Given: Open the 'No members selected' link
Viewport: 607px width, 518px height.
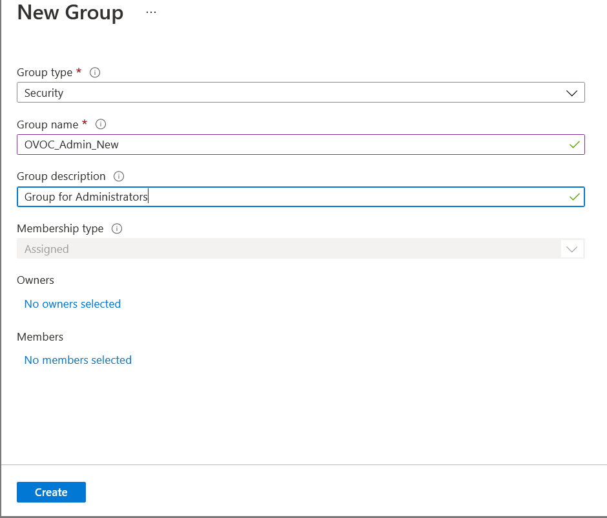Looking at the screenshot, I should tap(77, 360).
